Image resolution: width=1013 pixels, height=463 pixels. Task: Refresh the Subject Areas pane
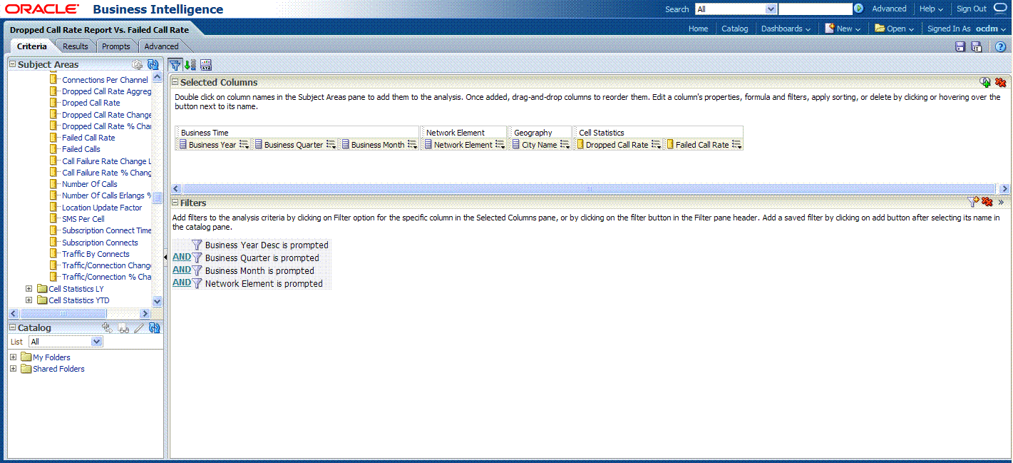(153, 65)
